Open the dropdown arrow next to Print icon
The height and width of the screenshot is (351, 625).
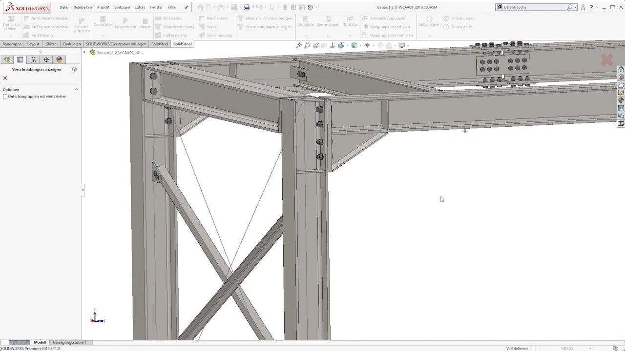point(252,7)
